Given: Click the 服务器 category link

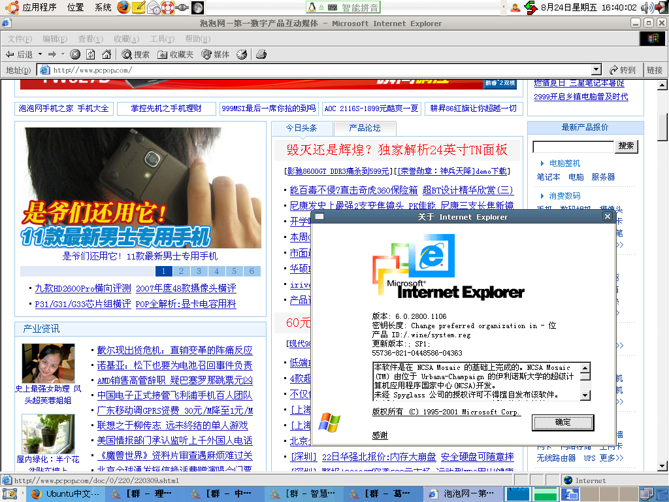Looking at the screenshot, I should (603, 177).
